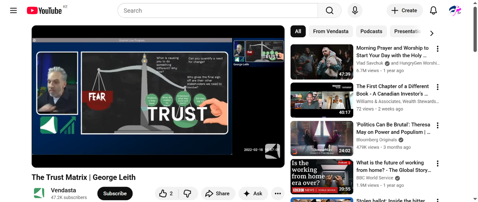The width and height of the screenshot is (478, 202).
Task: Start voice search with microphone
Action: (355, 10)
